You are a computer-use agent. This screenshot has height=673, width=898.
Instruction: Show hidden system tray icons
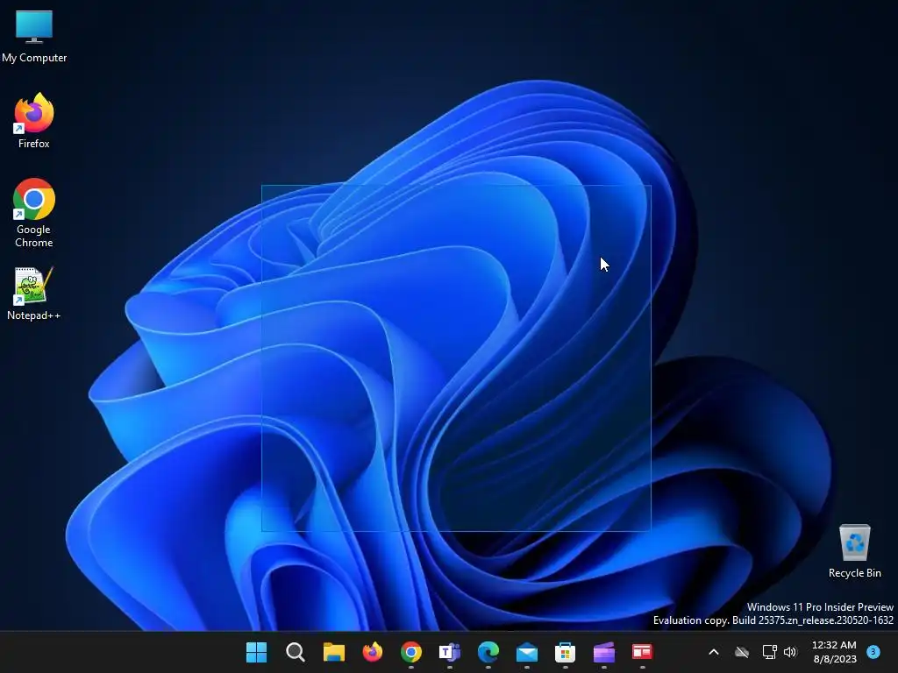[x=714, y=652]
